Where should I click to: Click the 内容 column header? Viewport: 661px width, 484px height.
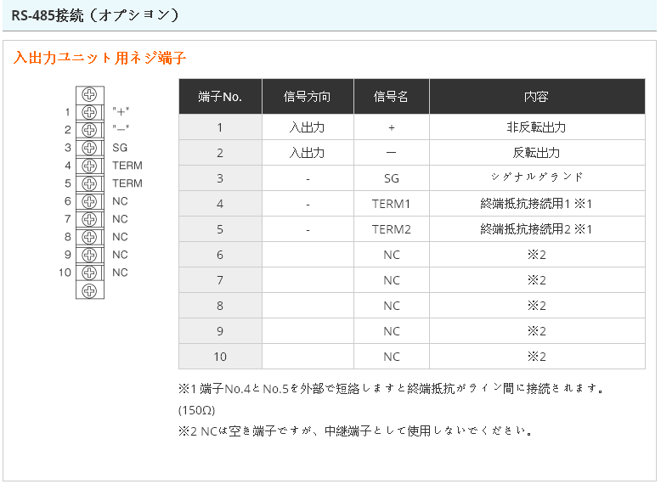536,97
